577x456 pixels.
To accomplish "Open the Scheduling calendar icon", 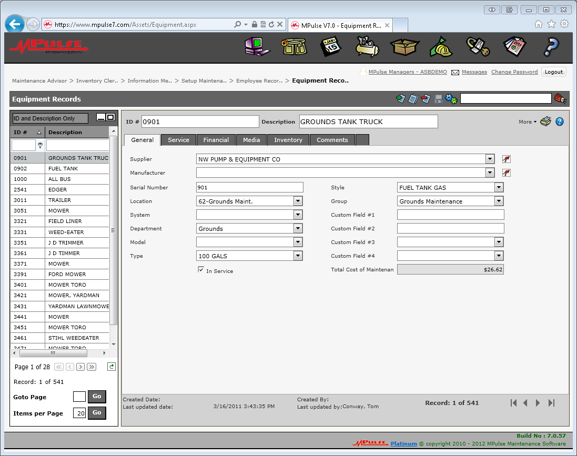I will pyautogui.click(x=331, y=47).
